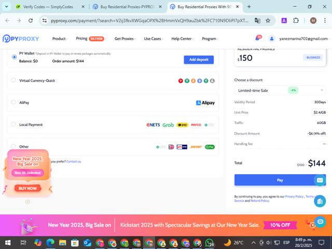Click the purple A extension icon
The width and height of the screenshot is (332, 249).
click(284, 21)
